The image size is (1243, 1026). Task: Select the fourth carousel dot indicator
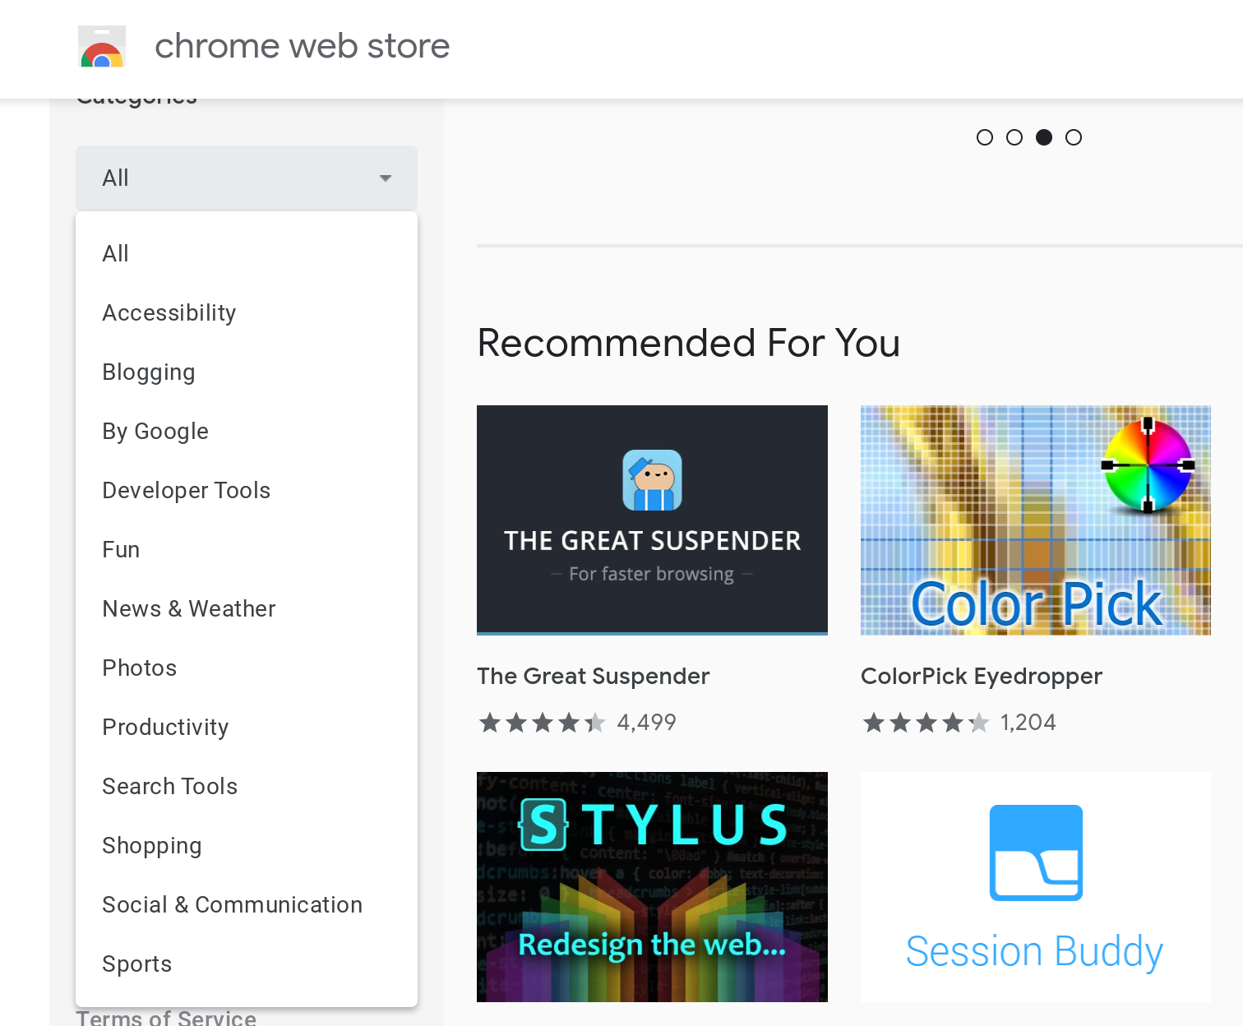tap(1074, 137)
